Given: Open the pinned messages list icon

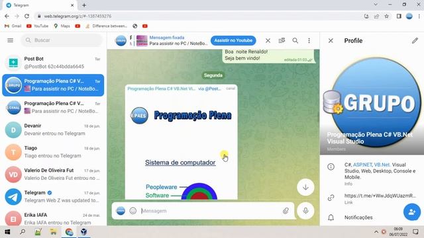Looking at the screenshot, I should click(282, 40).
